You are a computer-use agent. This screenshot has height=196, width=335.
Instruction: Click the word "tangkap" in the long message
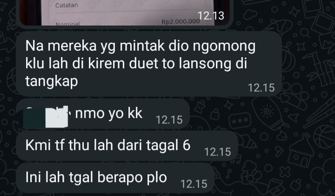pos(52,82)
